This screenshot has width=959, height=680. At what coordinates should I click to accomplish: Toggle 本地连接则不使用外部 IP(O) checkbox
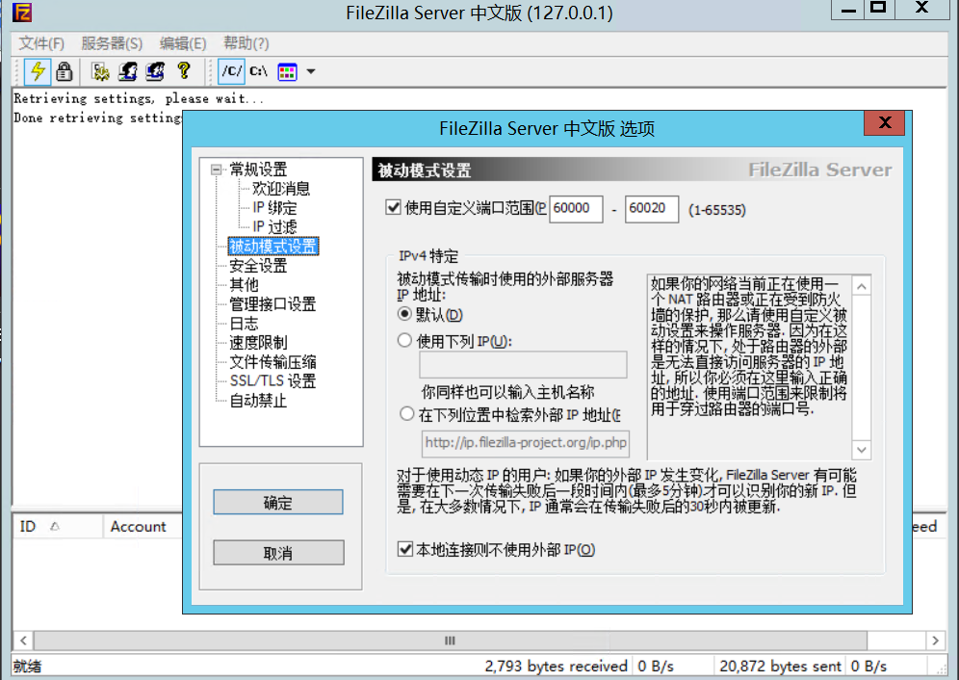tap(405, 549)
